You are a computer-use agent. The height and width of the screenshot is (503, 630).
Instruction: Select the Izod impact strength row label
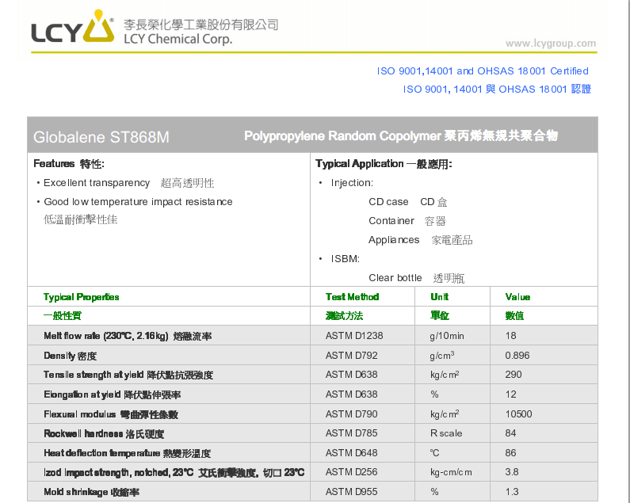tap(174, 472)
